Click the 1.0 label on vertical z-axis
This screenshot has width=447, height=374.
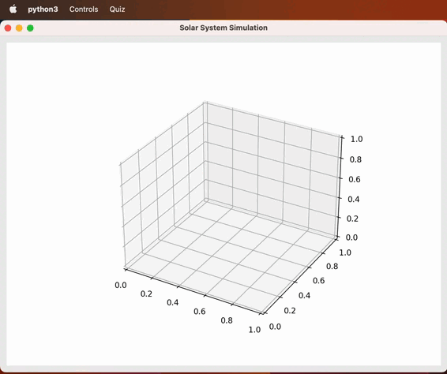click(x=356, y=139)
